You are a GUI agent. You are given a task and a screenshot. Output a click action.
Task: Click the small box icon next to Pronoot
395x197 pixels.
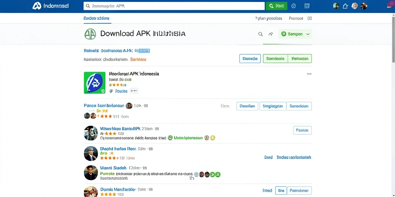pos(310,18)
